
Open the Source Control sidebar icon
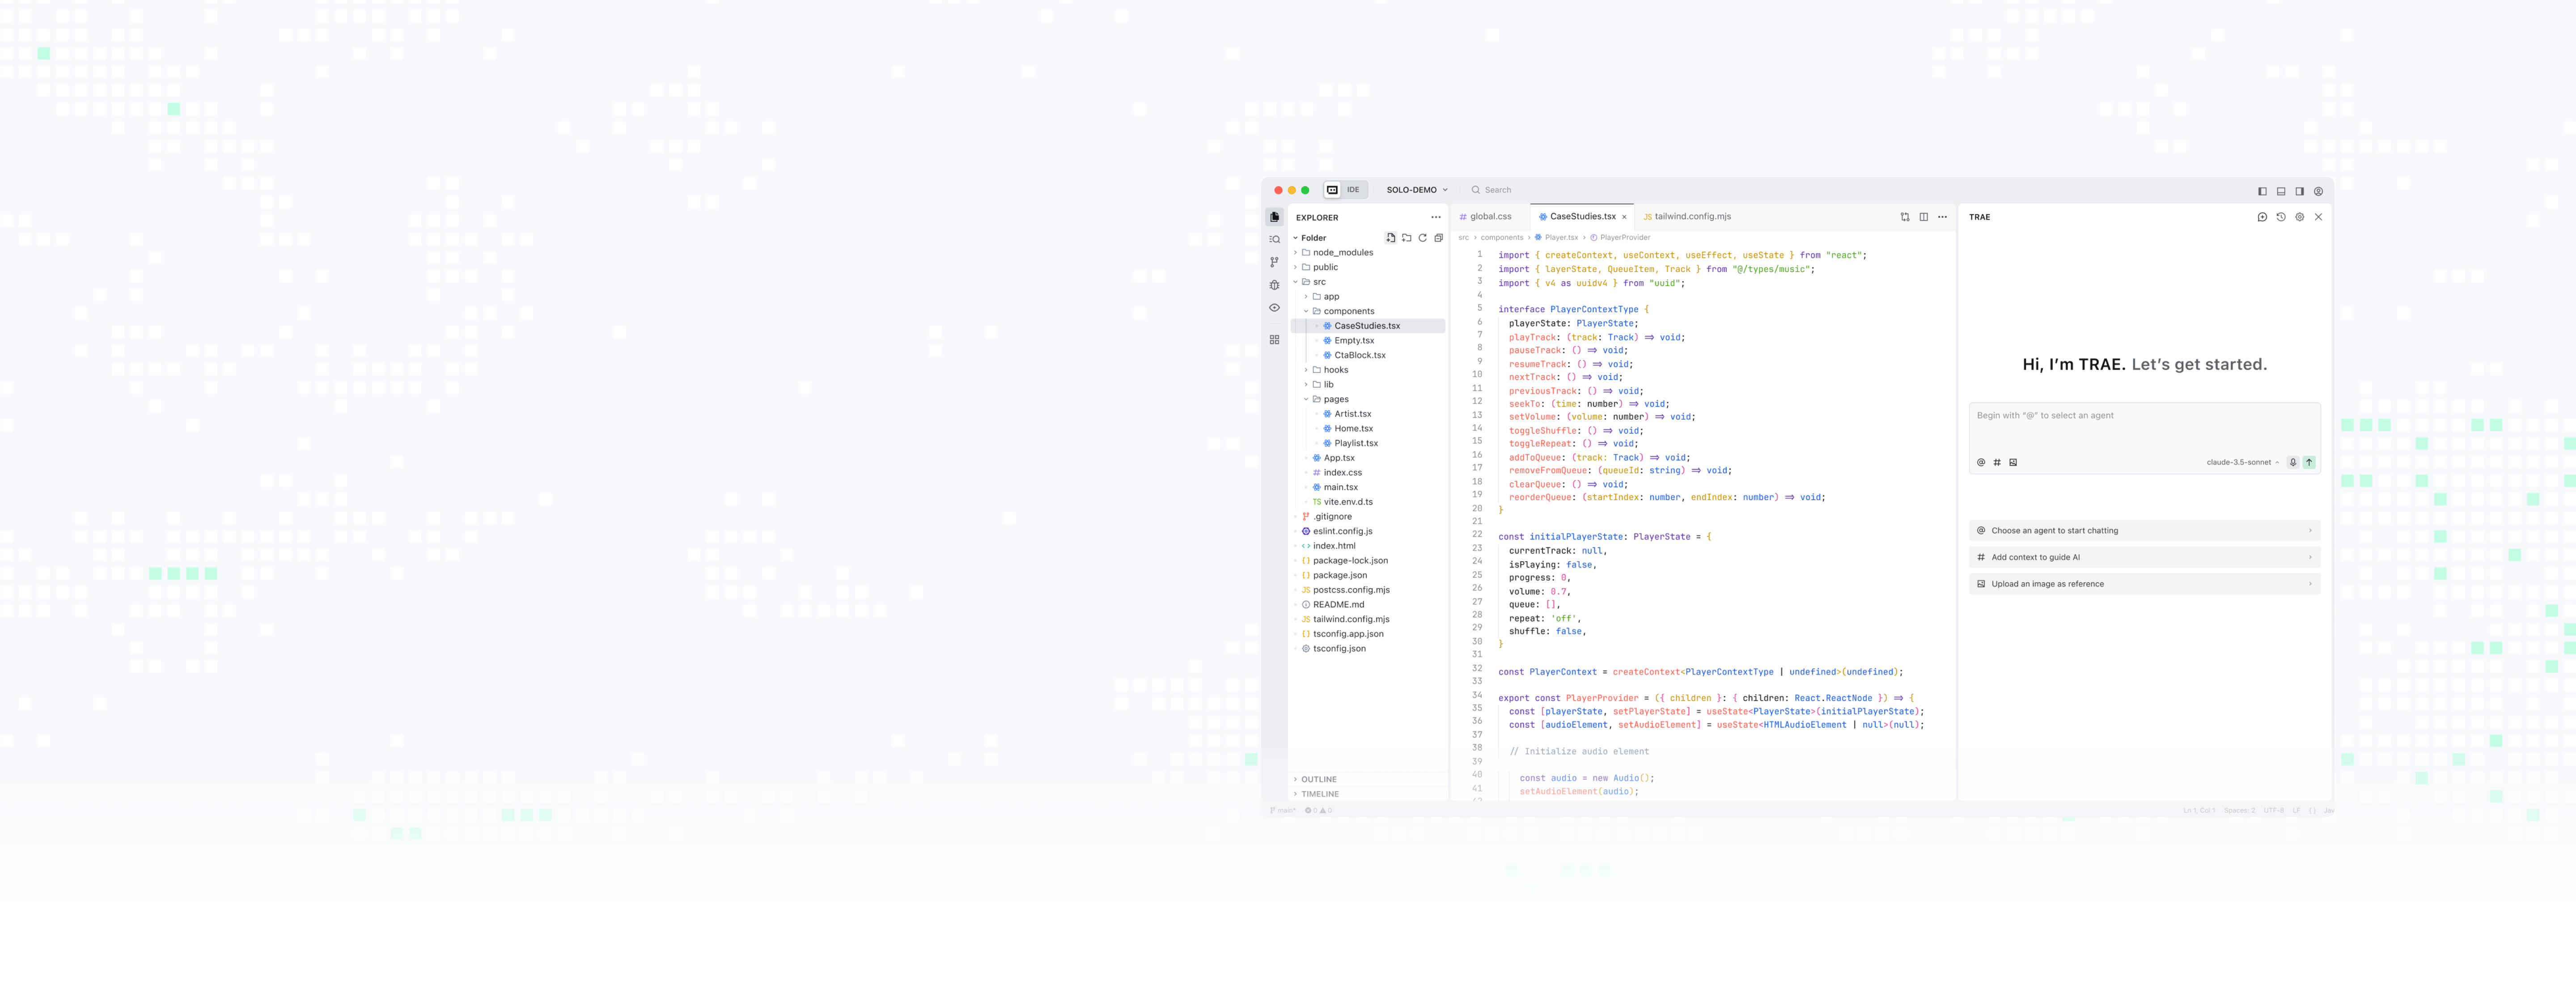point(1274,262)
